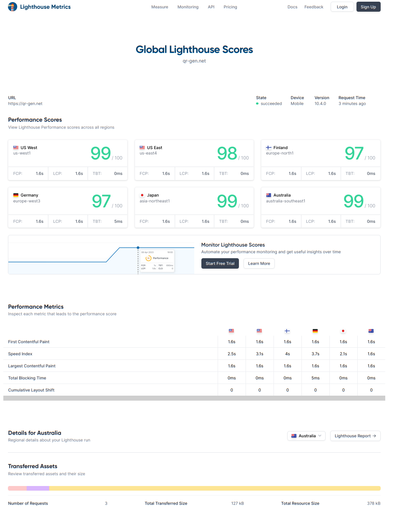Click the Login button
The width and height of the screenshot is (399, 516).
point(342,7)
